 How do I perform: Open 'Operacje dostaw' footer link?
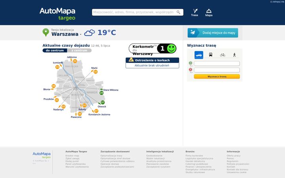pos(110,164)
